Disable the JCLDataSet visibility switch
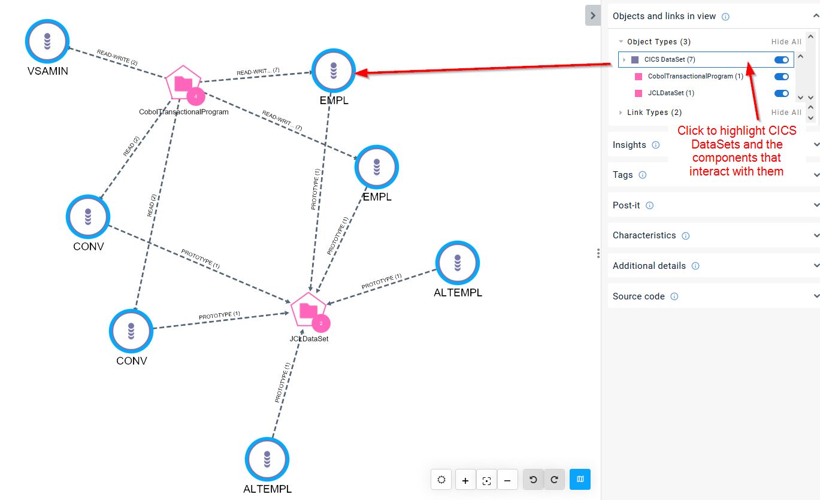The width and height of the screenshot is (820, 500). point(781,93)
